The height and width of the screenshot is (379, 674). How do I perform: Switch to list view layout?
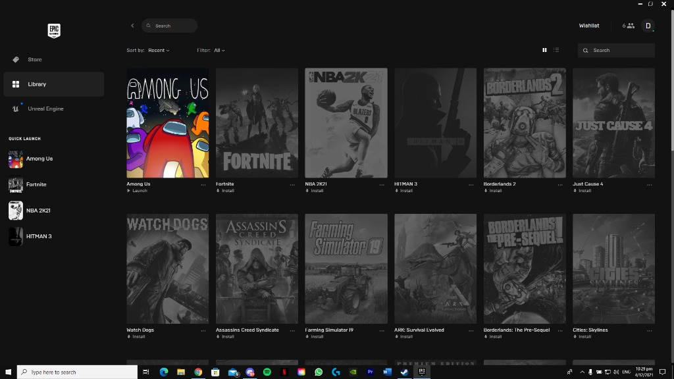556,50
